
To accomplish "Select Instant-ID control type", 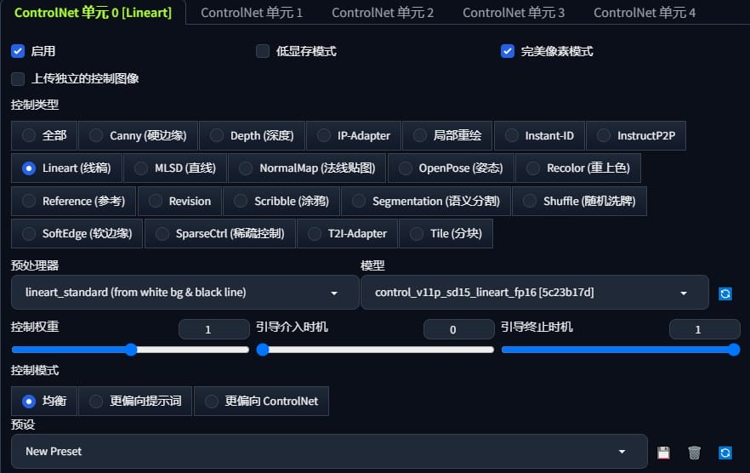I will [539, 136].
